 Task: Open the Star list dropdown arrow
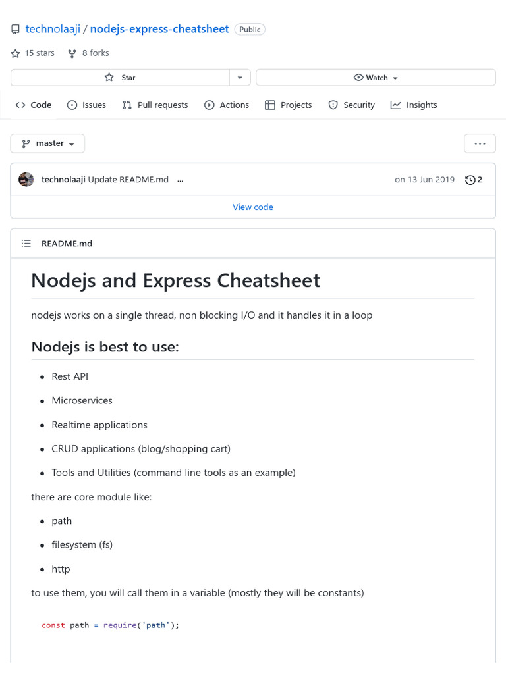click(x=240, y=78)
